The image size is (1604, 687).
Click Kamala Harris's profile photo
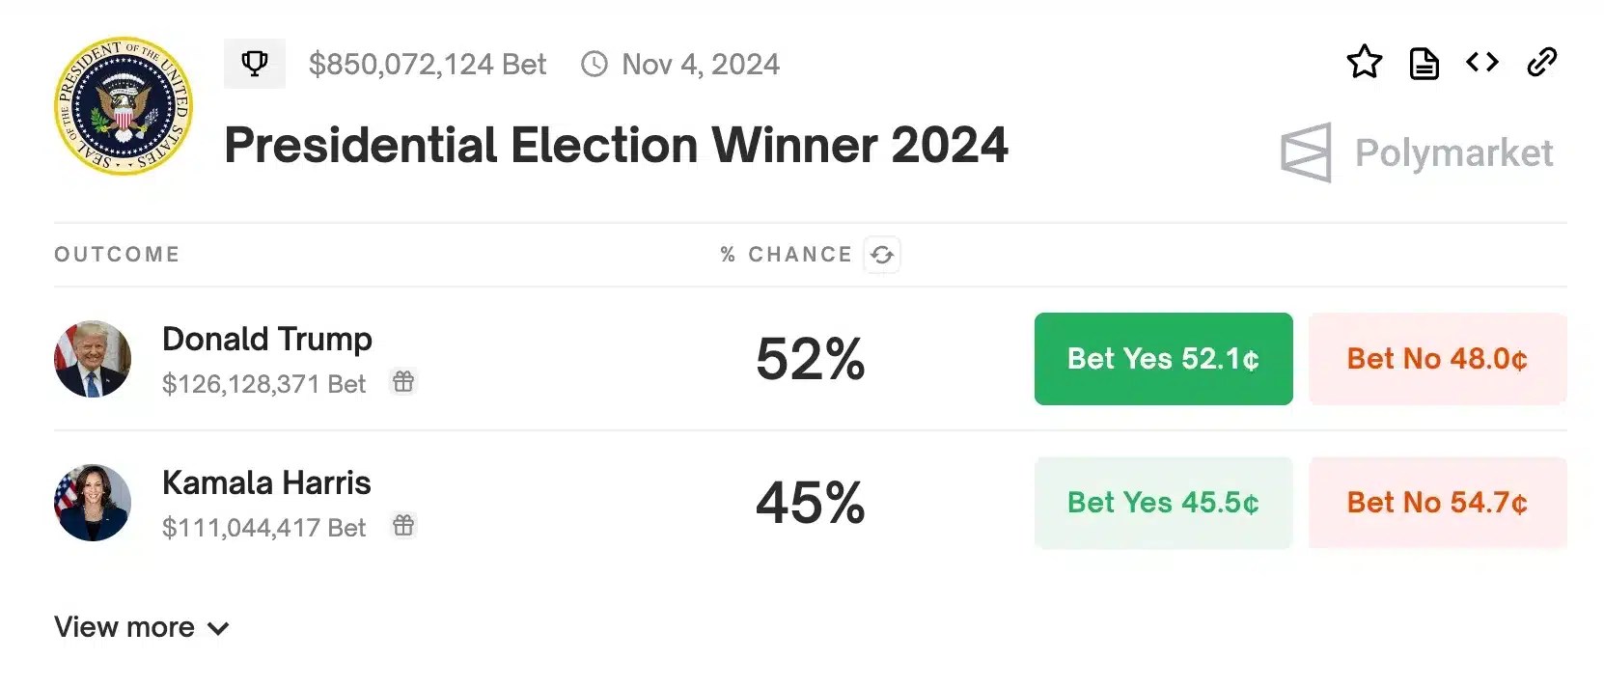93,503
